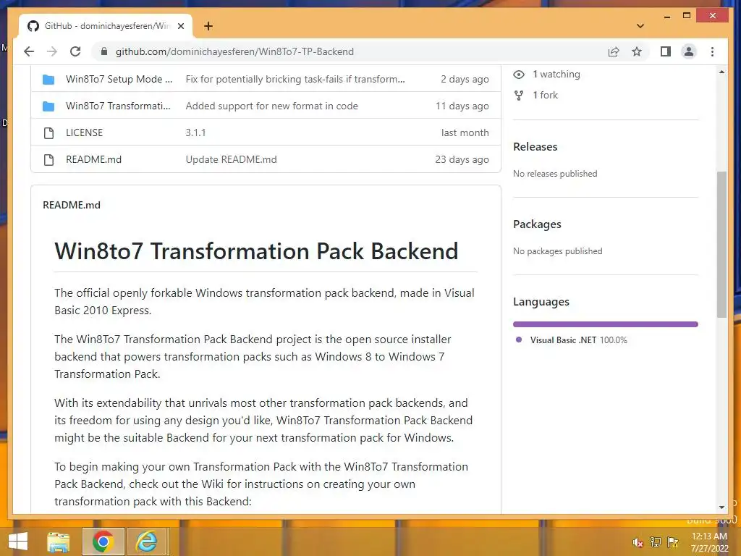Click the '2 days ago' timestamp
741x556 pixels.
click(x=465, y=79)
